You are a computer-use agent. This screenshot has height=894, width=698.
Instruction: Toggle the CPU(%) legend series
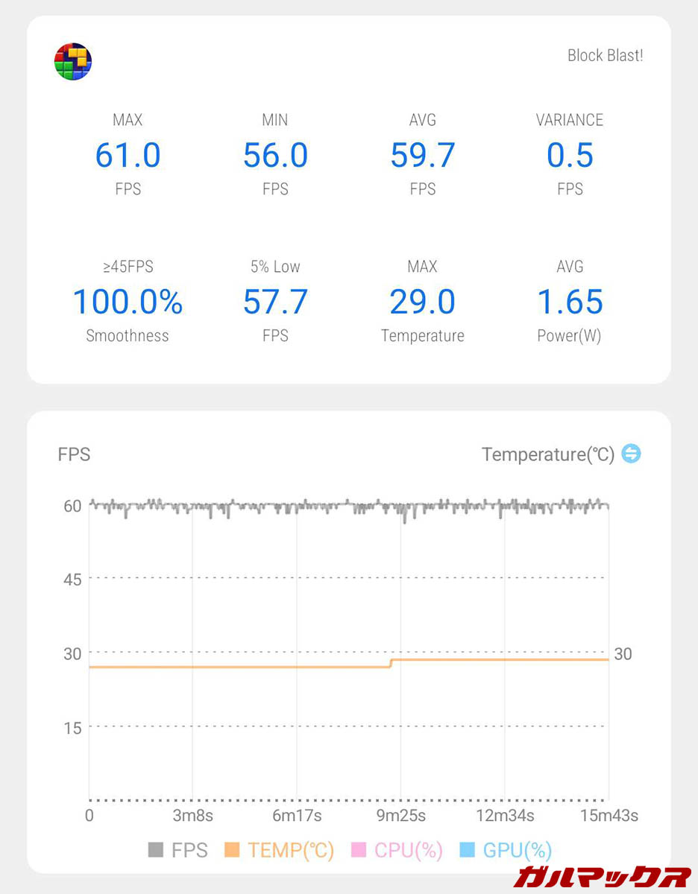(x=398, y=850)
